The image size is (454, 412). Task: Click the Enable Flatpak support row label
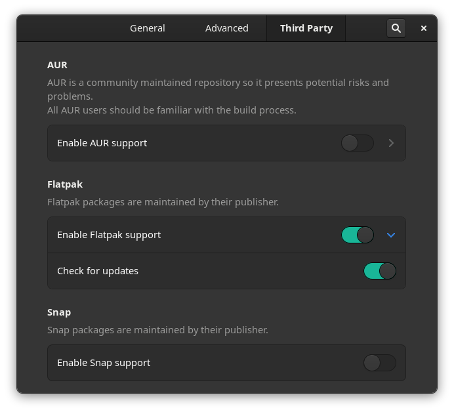point(109,235)
